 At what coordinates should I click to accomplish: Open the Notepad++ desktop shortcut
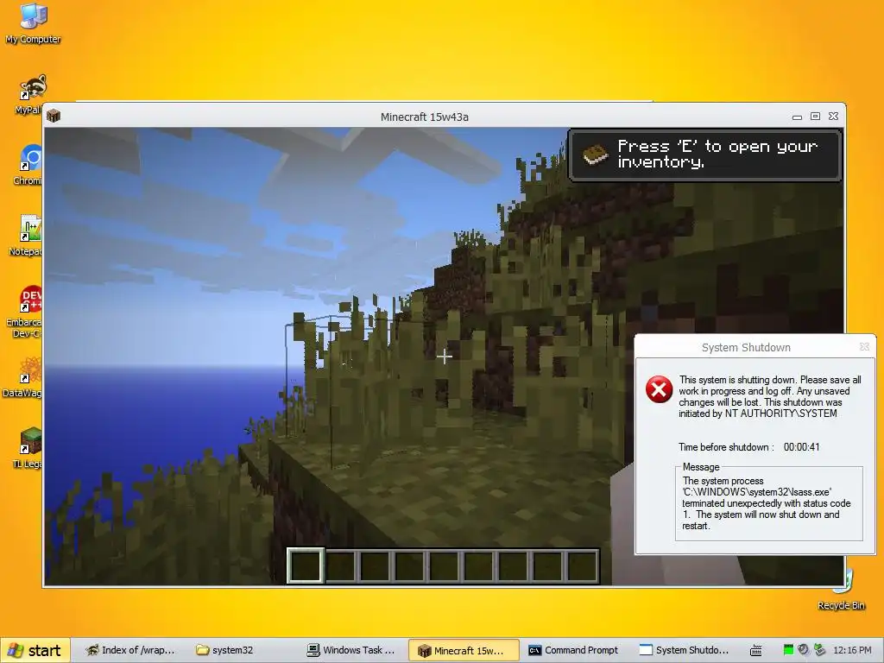click(27, 236)
